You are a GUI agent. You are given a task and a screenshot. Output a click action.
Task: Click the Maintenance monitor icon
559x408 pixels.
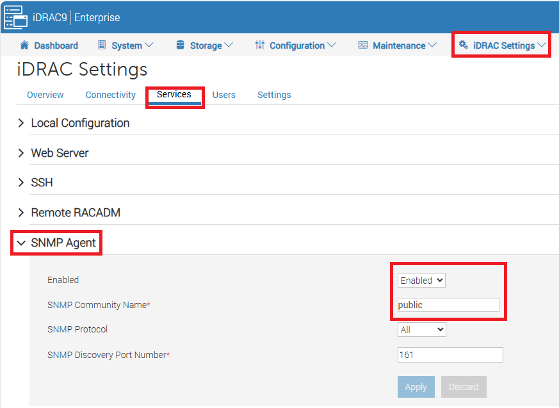click(363, 45)
